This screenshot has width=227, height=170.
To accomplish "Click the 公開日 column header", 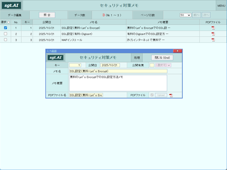I will point(47,22).
